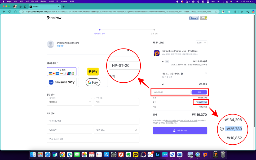Click the Money Back Guarantee badge
This screenshot has width=256, height=160.
(x=194, y=18)
